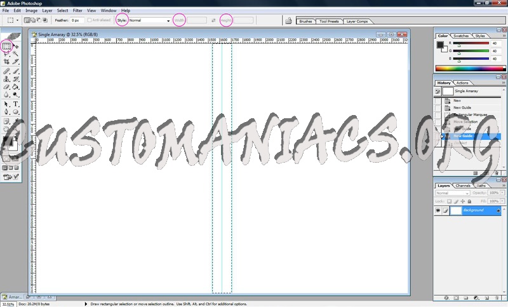Select the History Brush tool
The image size is (508, 307).
(x=16, y=79)
